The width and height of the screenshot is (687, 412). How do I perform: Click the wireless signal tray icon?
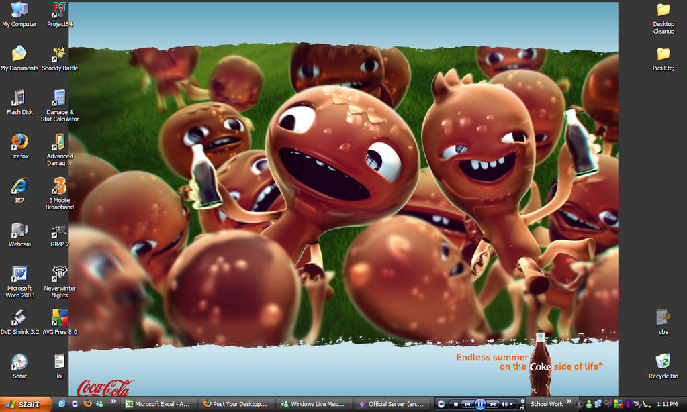608,404
